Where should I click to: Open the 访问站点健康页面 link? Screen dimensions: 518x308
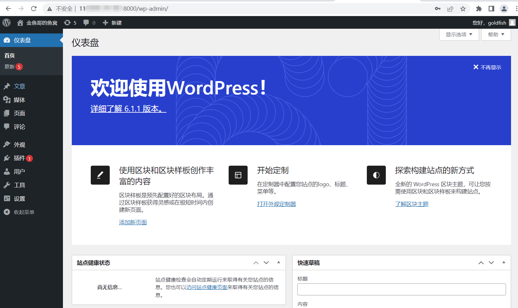coord(207,287)
